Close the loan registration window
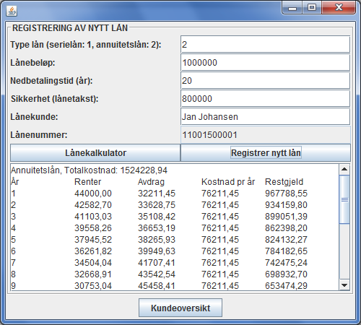 coord(339,8)
